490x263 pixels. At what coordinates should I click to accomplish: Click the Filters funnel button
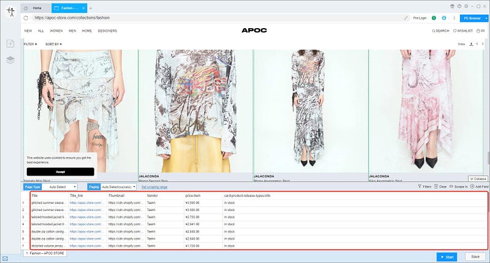pyautogui.click(x=424, y=187)
